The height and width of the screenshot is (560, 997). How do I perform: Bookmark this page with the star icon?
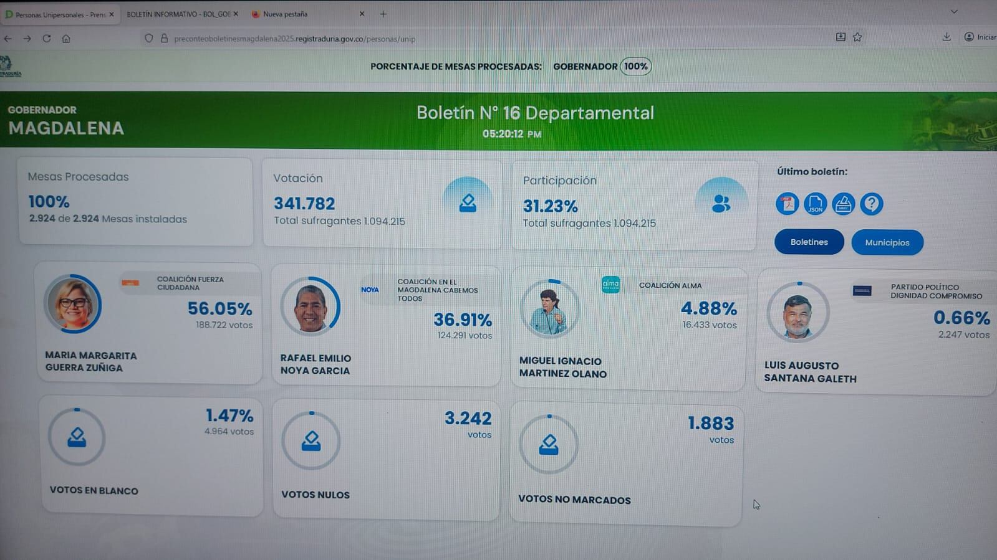(857, 37)
